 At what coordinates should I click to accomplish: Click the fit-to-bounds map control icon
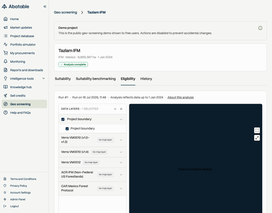[x=257, y=130]
